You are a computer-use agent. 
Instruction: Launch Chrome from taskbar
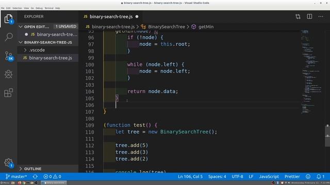(24, 183)
